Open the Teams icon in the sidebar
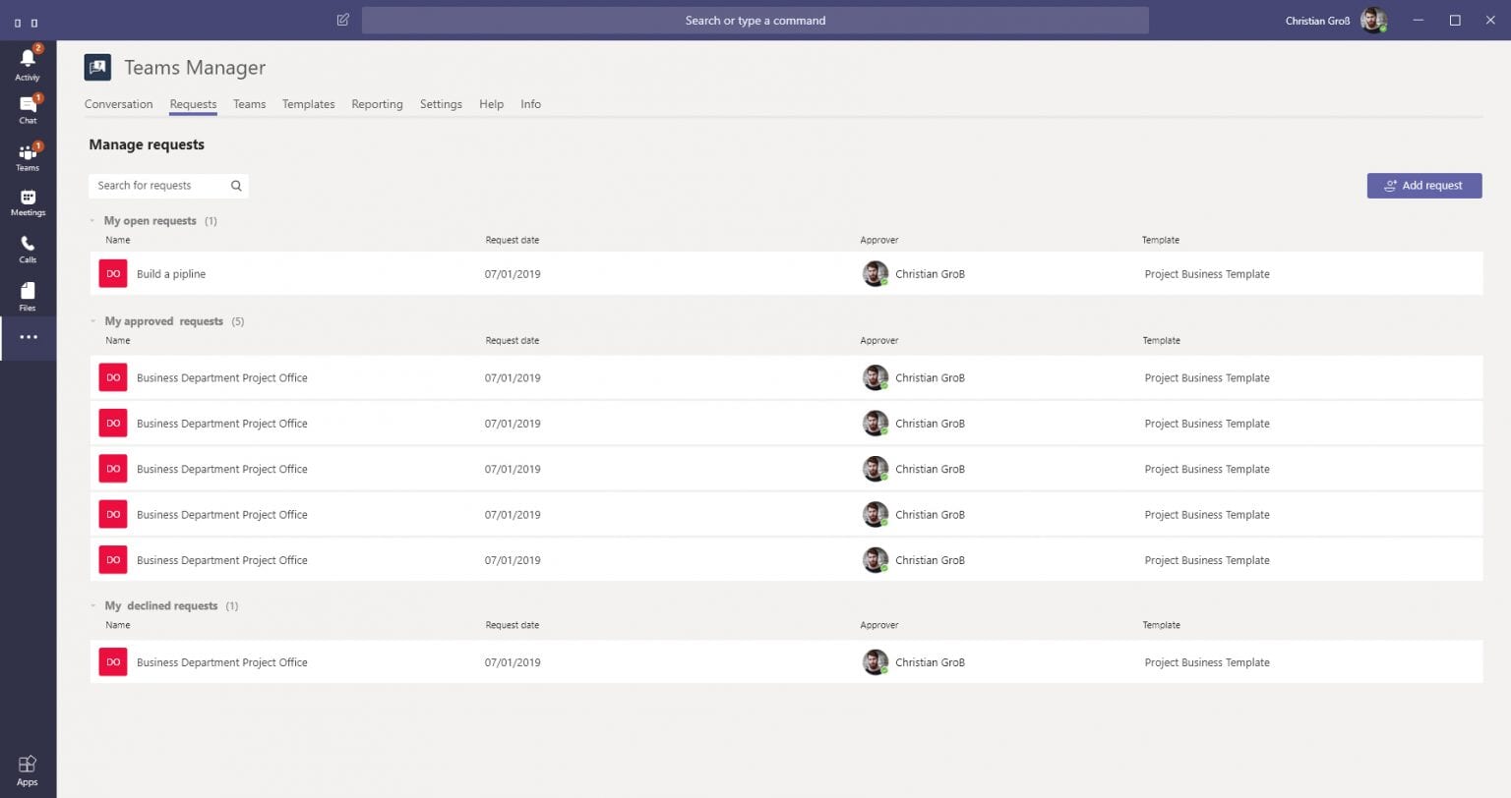This screenshot has width=1511, height=798. [x=28, y=157]
